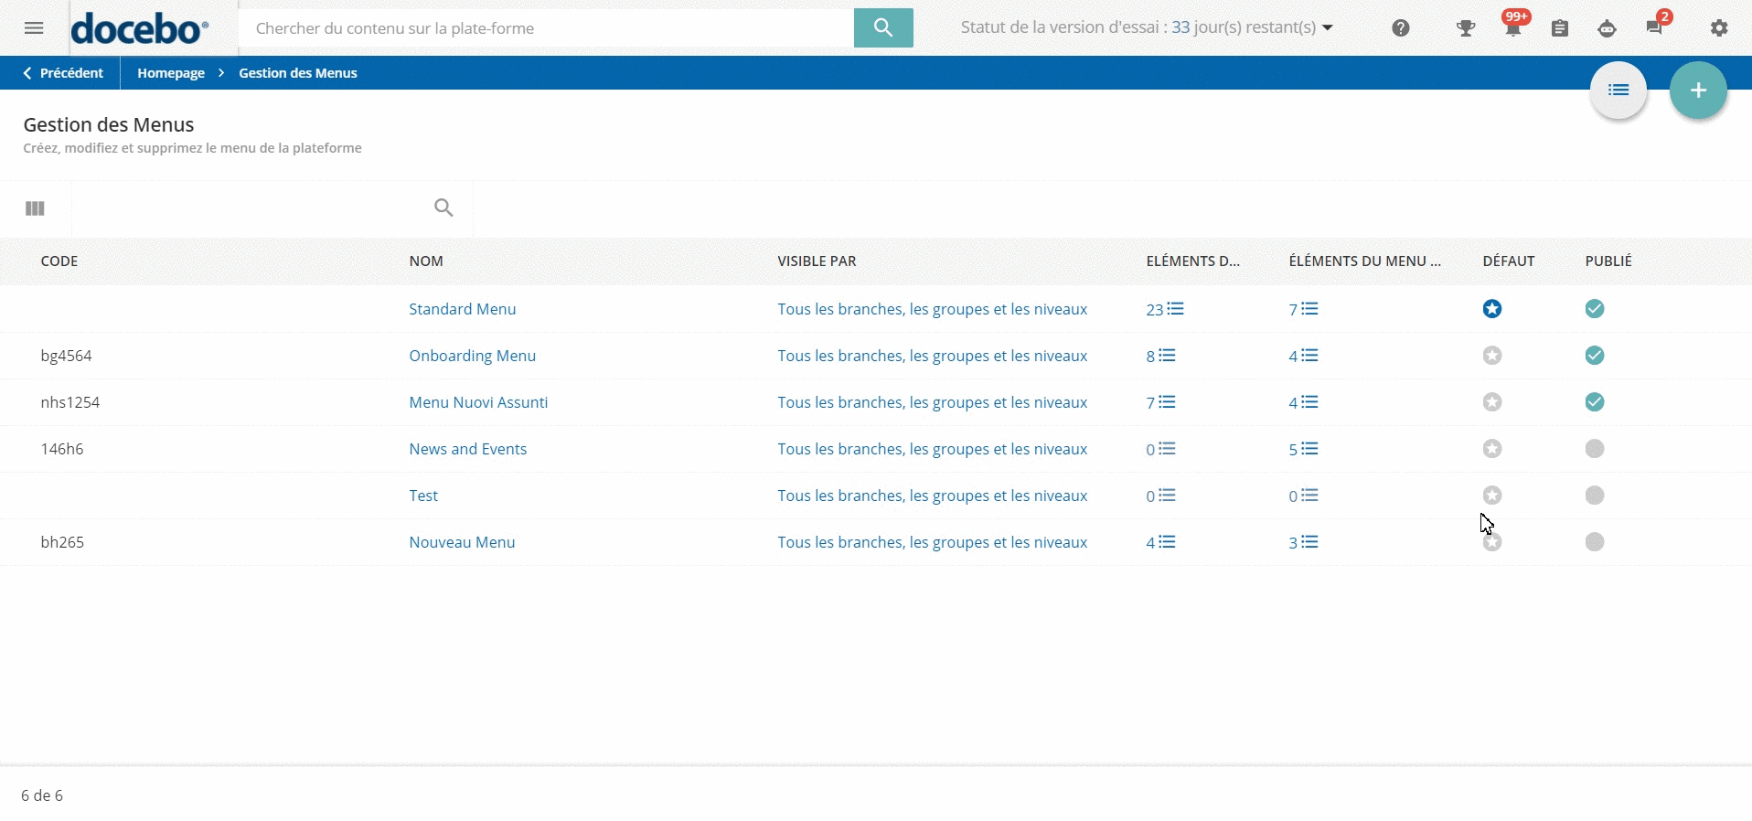Viewport: 1752px width, 821px height.
Task: Open the coach face icon in the header
Action: pyautogui.click(x=1607, y=28)
